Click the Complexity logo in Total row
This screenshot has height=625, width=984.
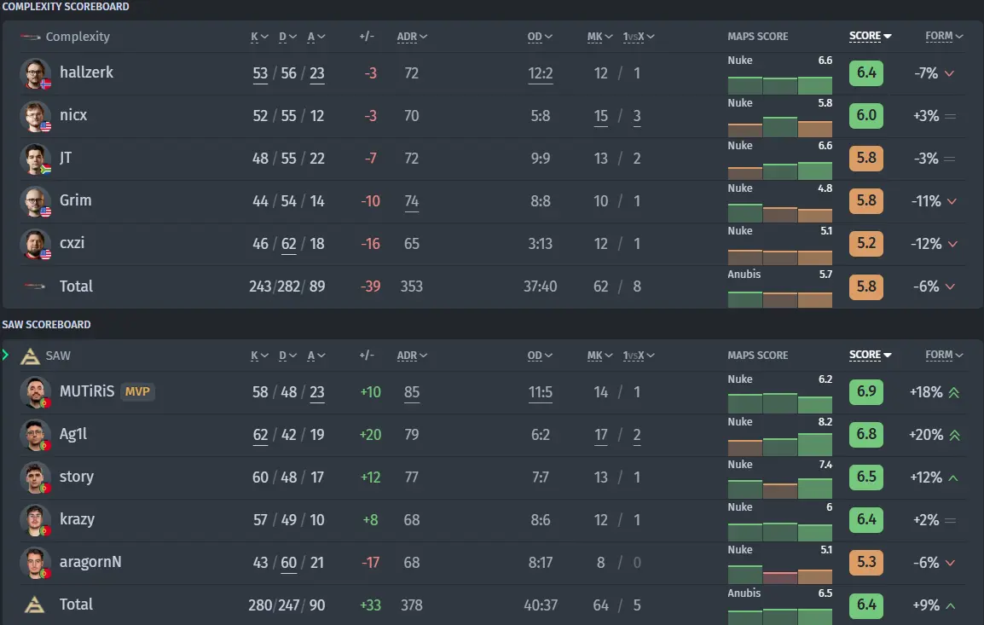click(x=34, y=286)
